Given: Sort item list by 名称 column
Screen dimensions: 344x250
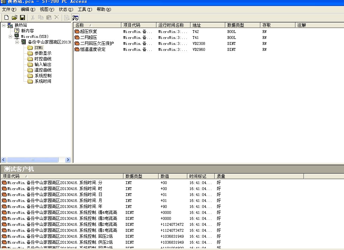Looking at the screenshot, I should tap(97, 25).
